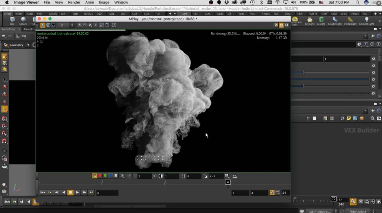Click the H icon in parameter pane
Screen dimensions: 382x213
point(366,44)
